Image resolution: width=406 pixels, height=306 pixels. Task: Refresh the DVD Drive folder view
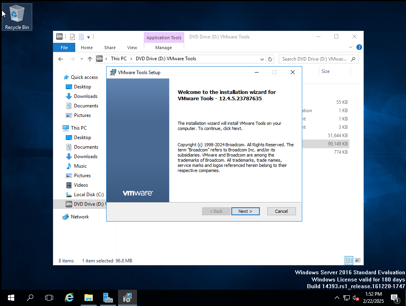pos(270,59)
